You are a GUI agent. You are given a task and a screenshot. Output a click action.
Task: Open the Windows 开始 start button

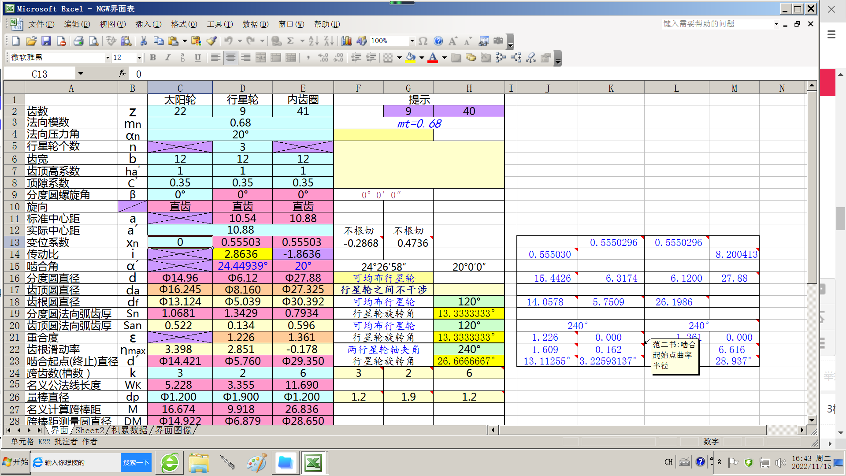[15, 462]
